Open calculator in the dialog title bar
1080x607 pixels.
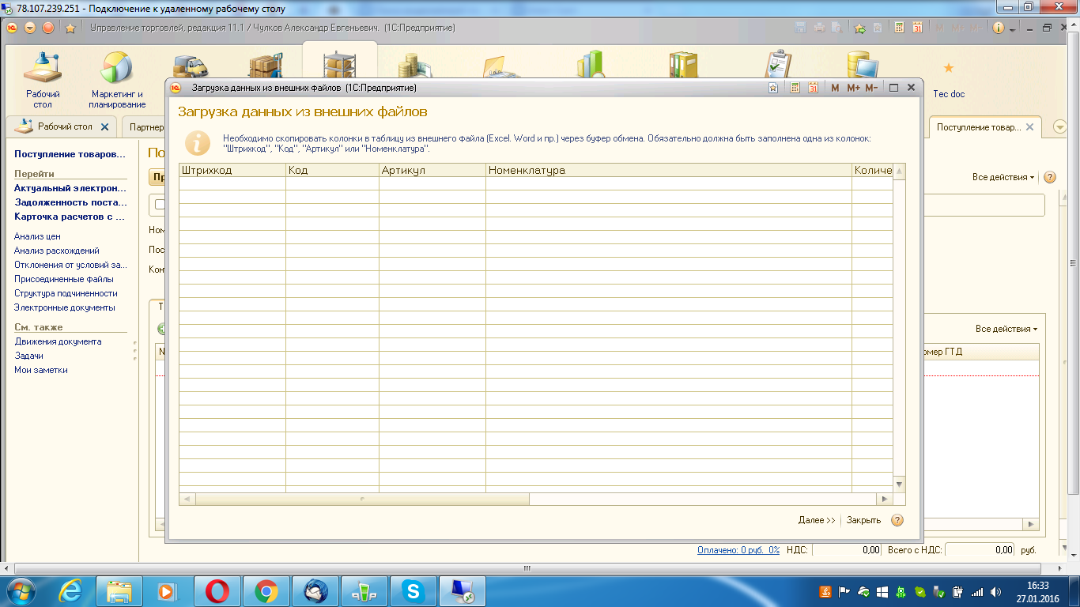[795, 88]
